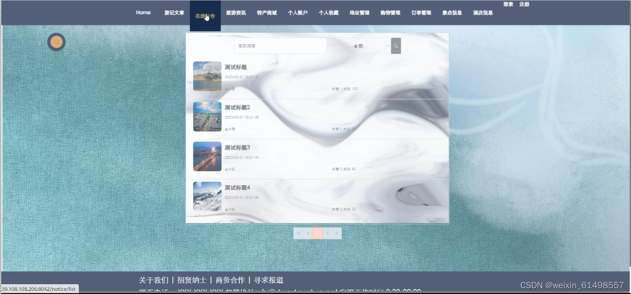Image resolution: width=631 pixels, height=294 pixels.
Task: Click the 关于我们 footer link
Action: pos(154,280)
